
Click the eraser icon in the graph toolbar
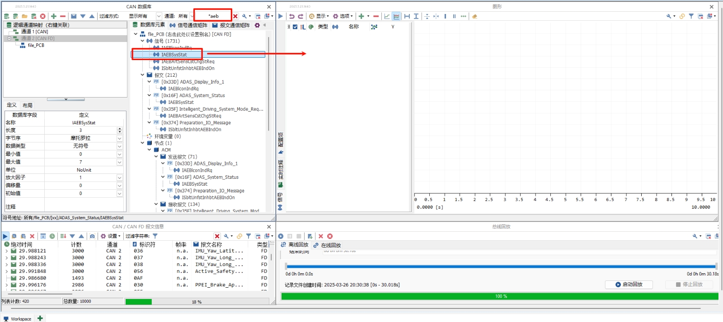tap(474, 16)
